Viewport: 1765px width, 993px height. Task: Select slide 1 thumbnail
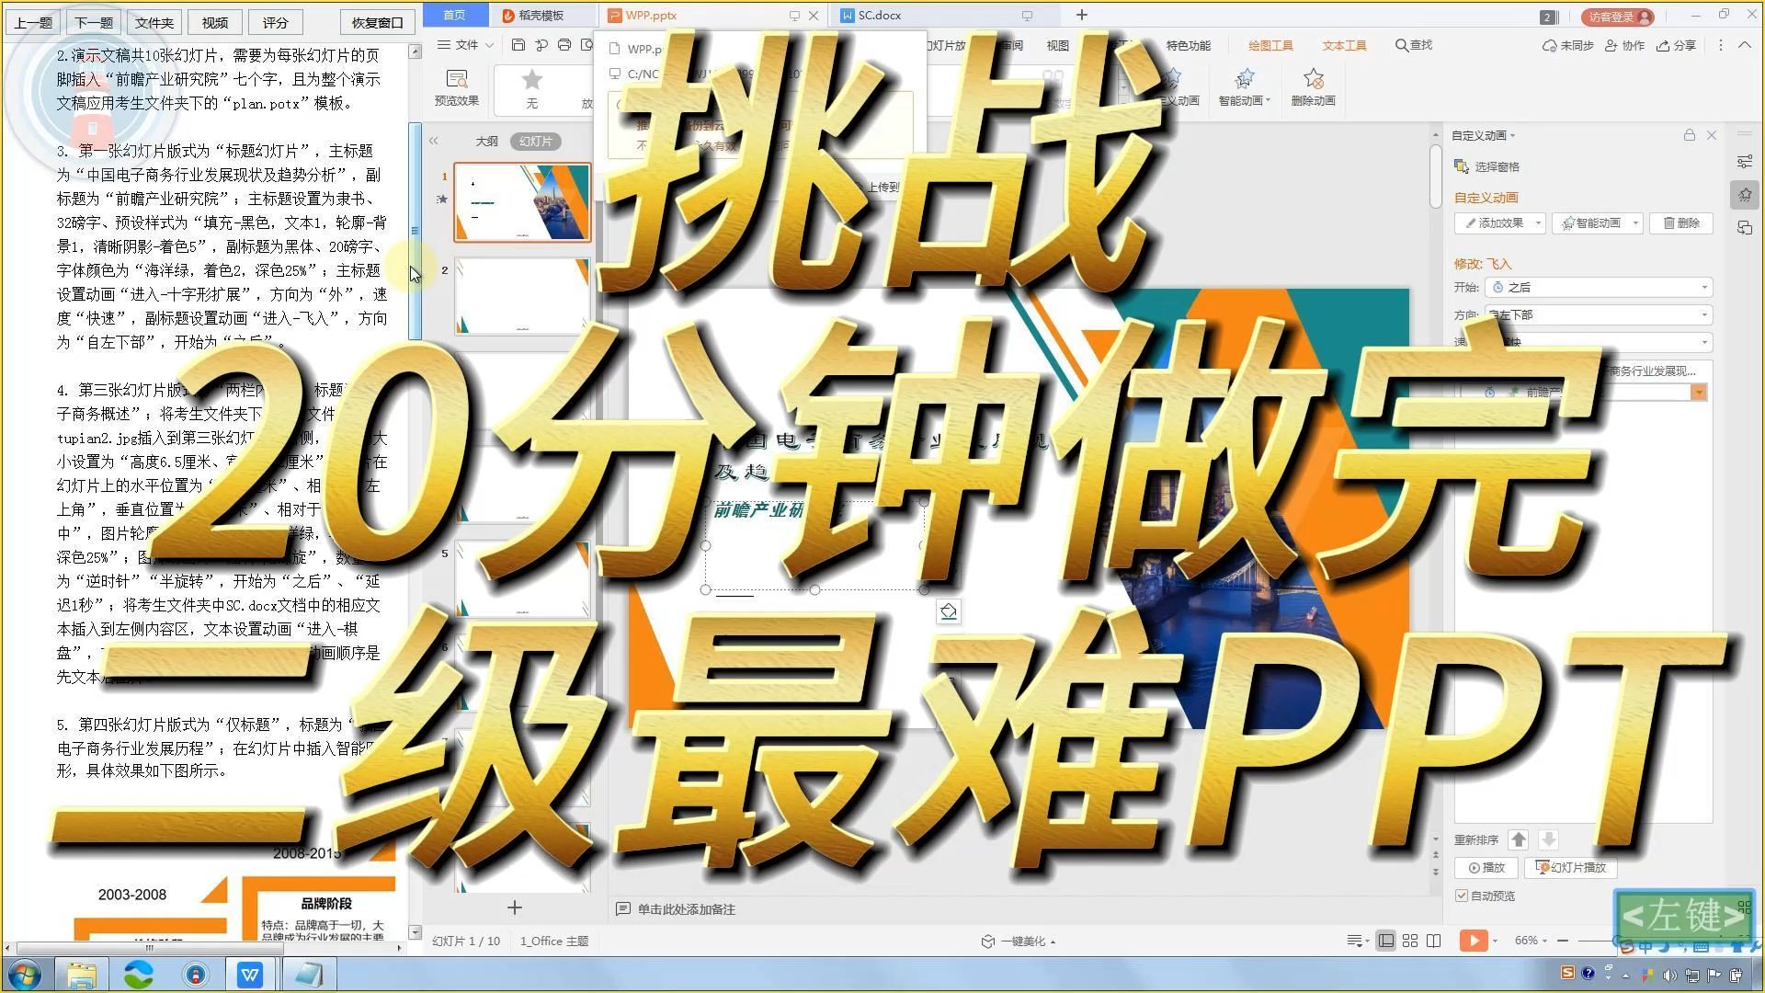tap(522, 202)
